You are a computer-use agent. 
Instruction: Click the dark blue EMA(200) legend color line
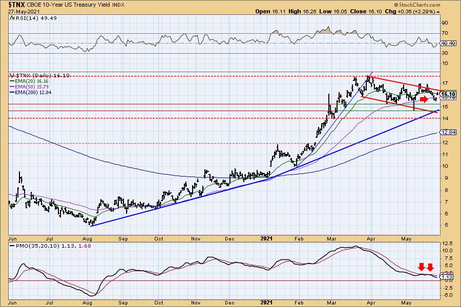13,92
